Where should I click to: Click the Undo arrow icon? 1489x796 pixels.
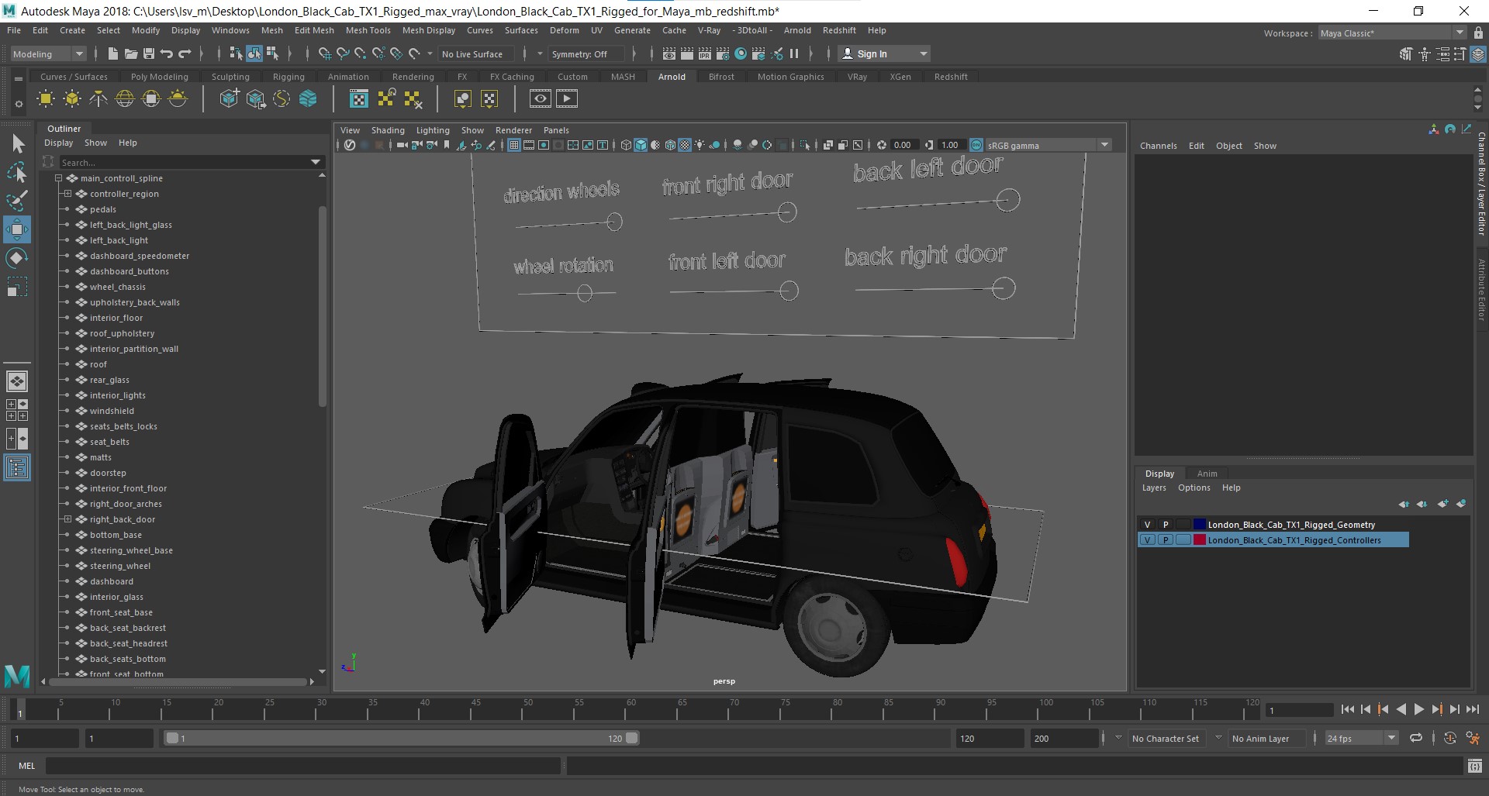coord(166,53)
